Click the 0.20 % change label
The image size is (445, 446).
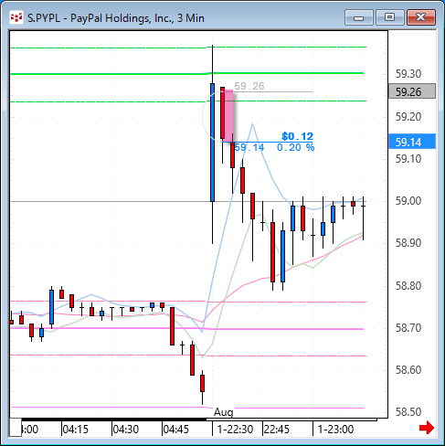click(x=295, y=147)
